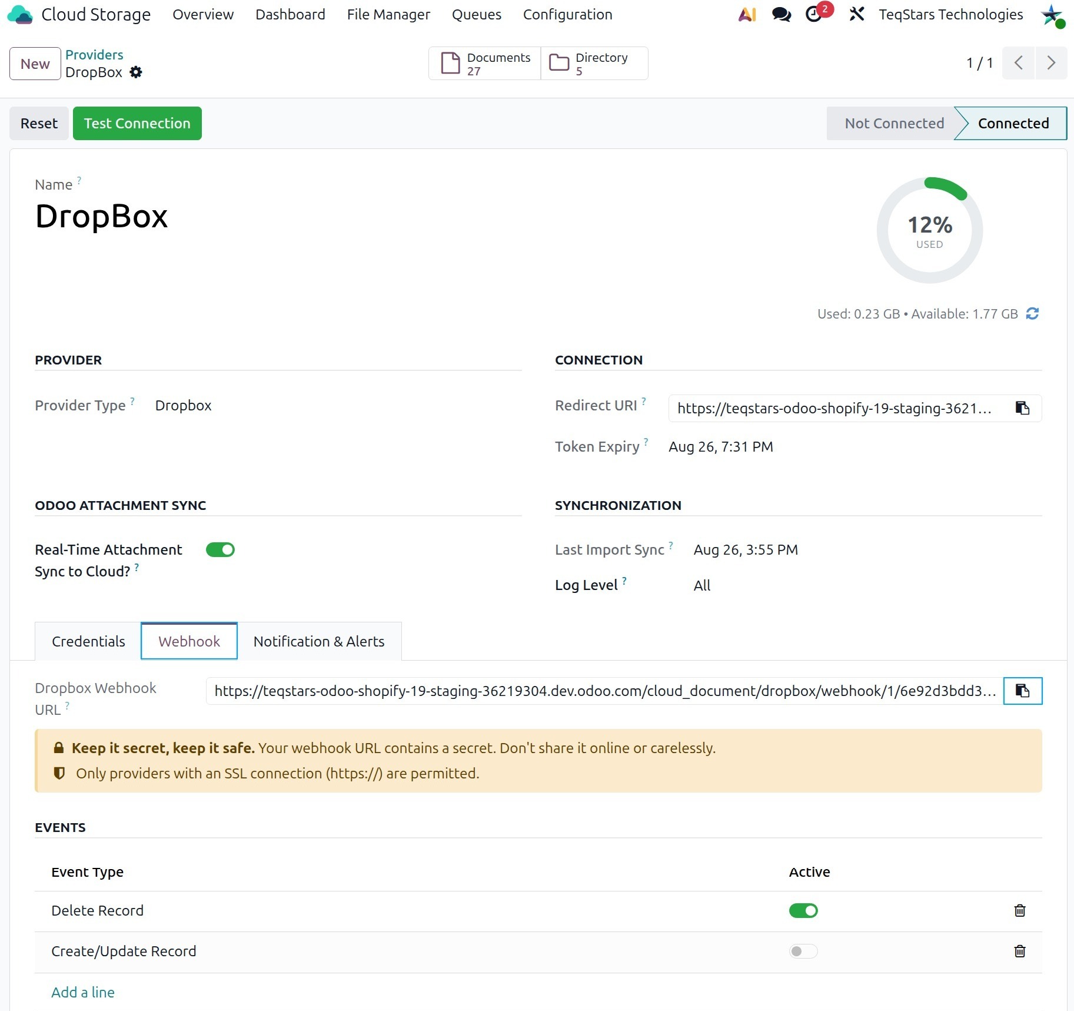Go to previous record arrow
Viewport: 1074px width, 1011px height.
[1018, 63]
